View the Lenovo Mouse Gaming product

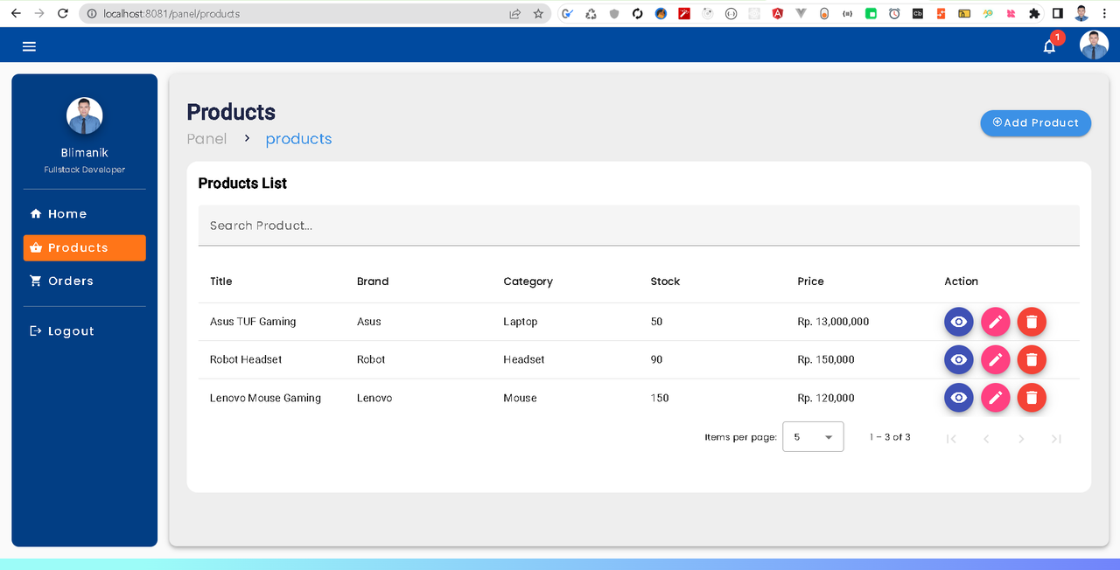[x=959, y=398]
